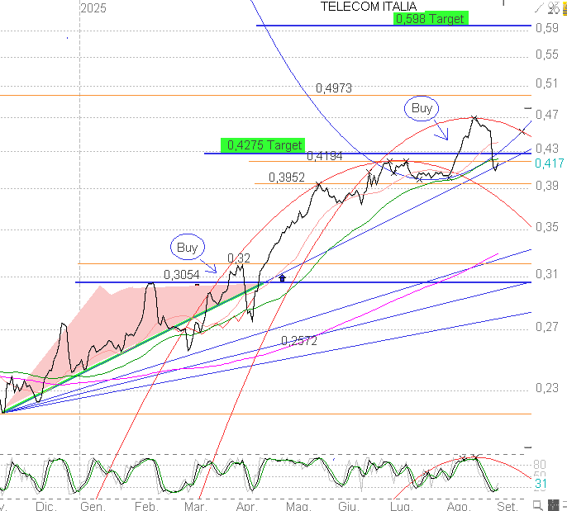This screenshot has width=567, height=511.
Task: Toggle the dark grid crosshair icon
Action: click(554, 505)
